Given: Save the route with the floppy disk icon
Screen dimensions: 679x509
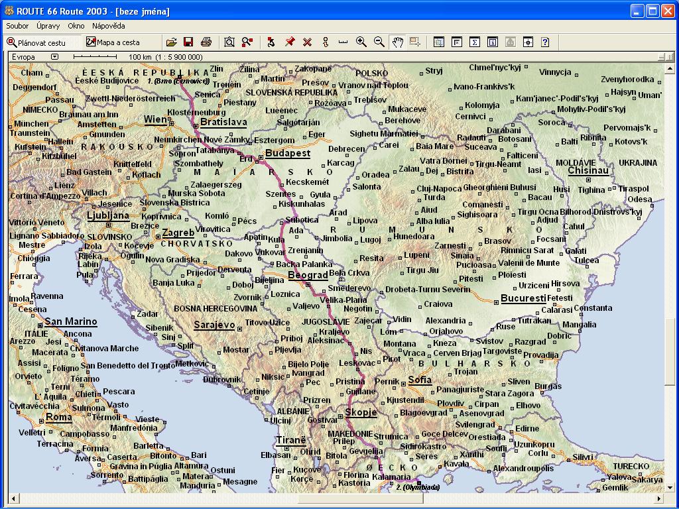Looking at the screenshot, I should pos(188,42).
